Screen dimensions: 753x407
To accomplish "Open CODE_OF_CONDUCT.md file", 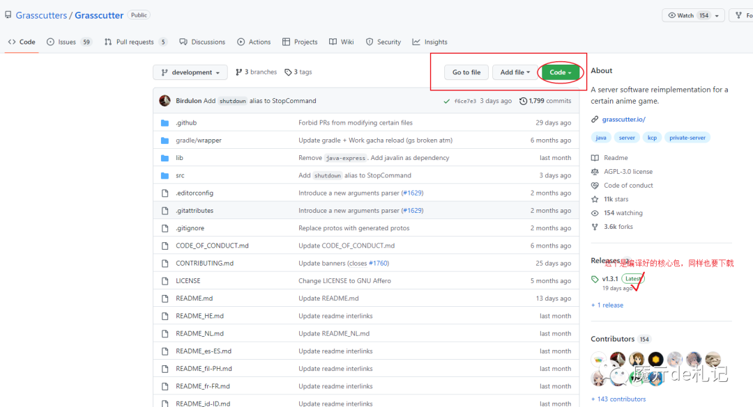I will (x=212, y=246).
